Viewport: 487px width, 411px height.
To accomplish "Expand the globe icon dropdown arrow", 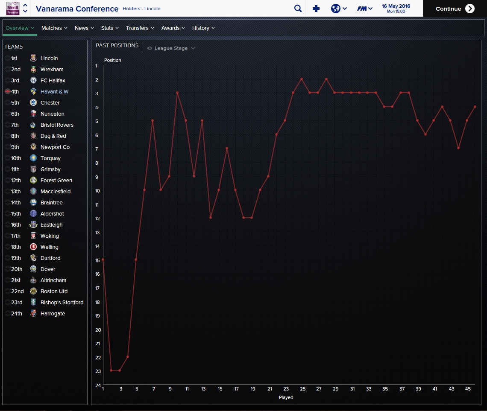I will coord(345,9).
